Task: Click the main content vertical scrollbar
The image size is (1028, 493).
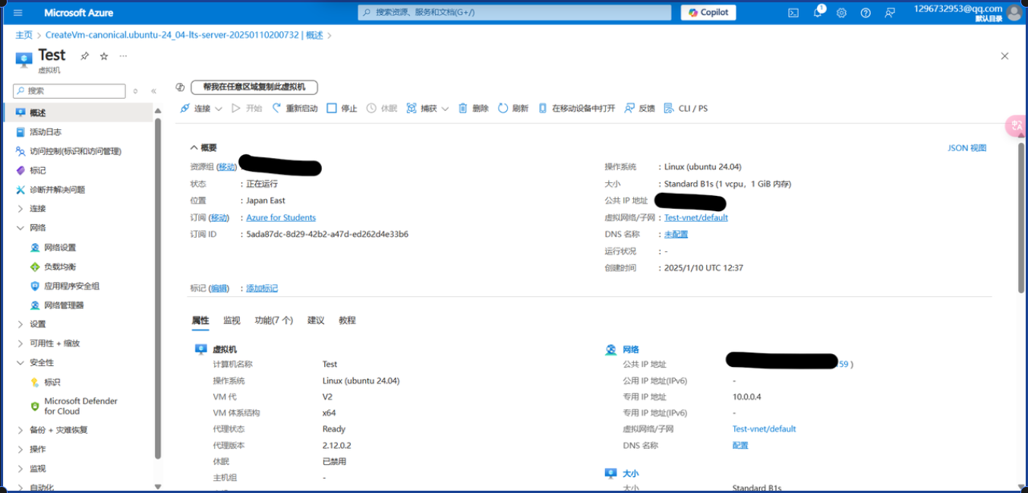Action: point(1021,216)
